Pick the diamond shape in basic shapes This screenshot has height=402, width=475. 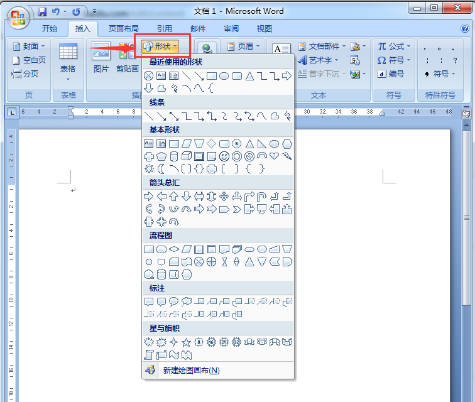[212, 143]
